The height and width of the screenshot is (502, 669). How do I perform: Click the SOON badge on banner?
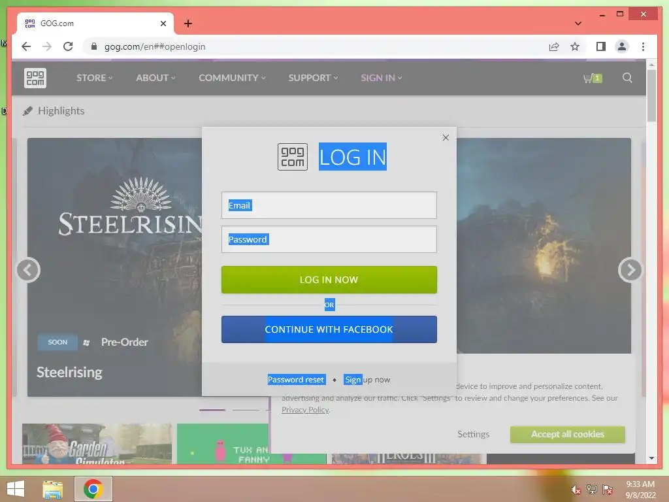(x=57, y=342)
